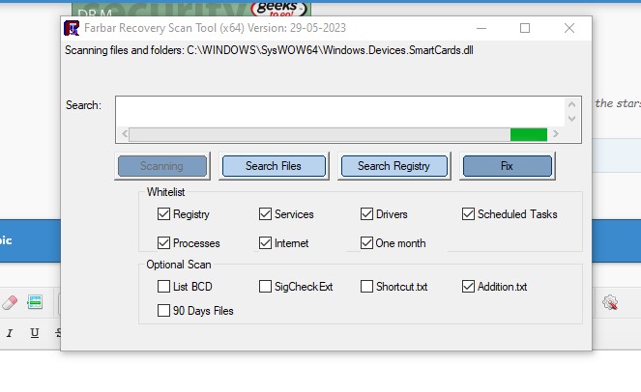Uncheck the One month checkbox

pos(366,243)
